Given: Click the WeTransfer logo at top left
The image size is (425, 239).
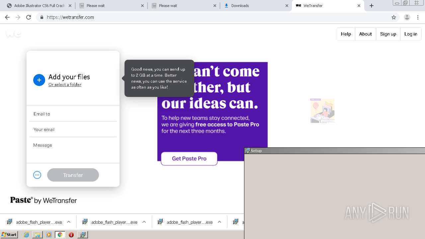Looking at the screenshot, I should coord(13,34).
